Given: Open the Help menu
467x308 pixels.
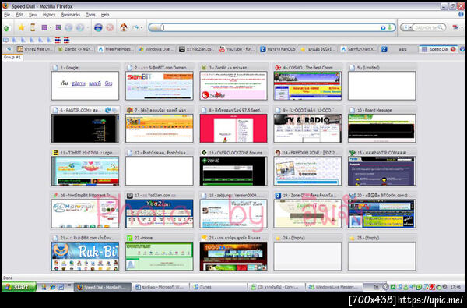Looking at the screenshot, I should click(x=105, y=15).
